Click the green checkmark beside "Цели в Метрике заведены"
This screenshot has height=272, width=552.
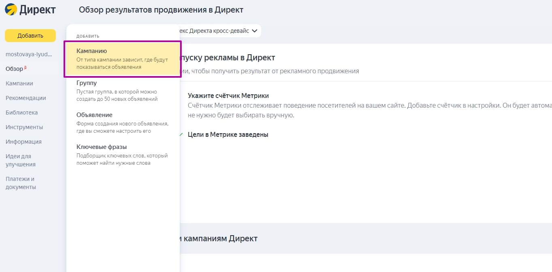click(x=182, y=134)
